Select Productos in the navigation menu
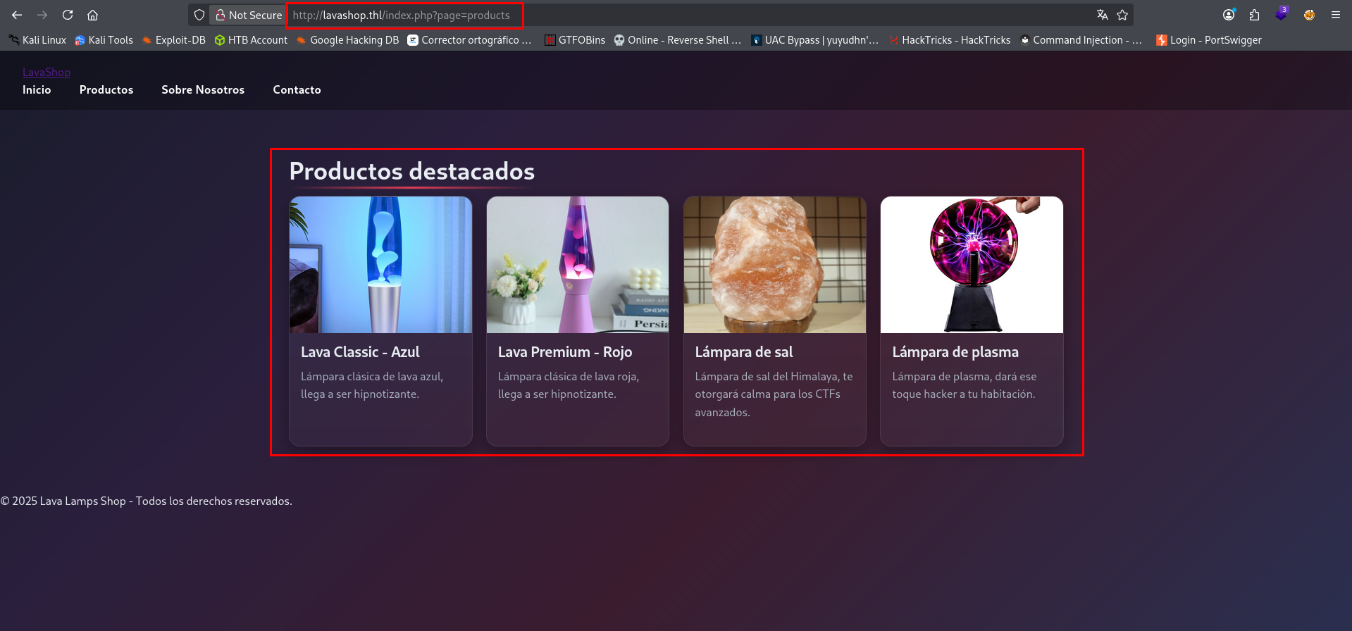1352x631 pixels. [x=106, y=89]
